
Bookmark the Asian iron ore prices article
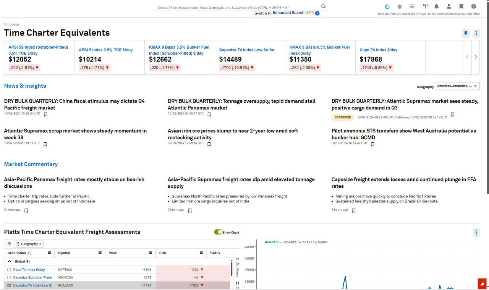[x=209, y=144]
